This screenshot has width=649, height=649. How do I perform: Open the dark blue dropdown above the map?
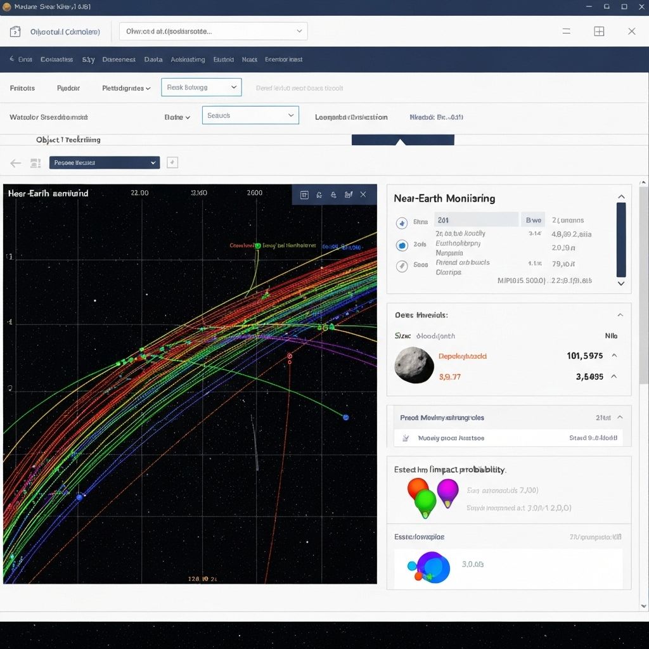click(104, 163)
